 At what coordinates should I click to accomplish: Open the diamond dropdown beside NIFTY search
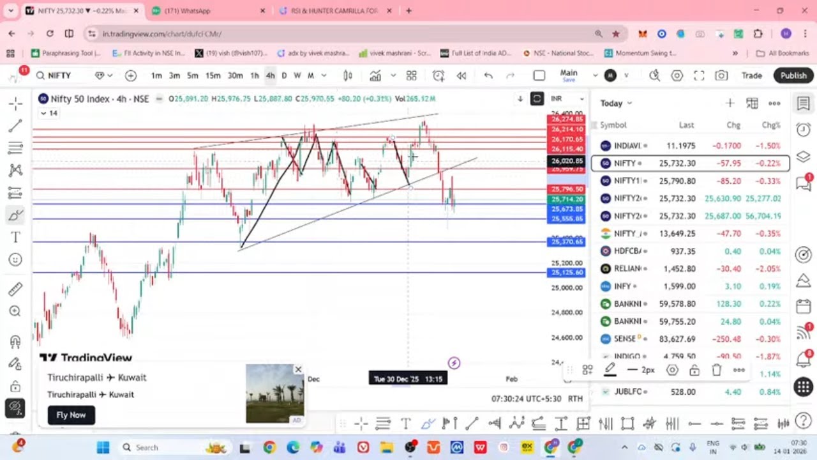[103, 75]
